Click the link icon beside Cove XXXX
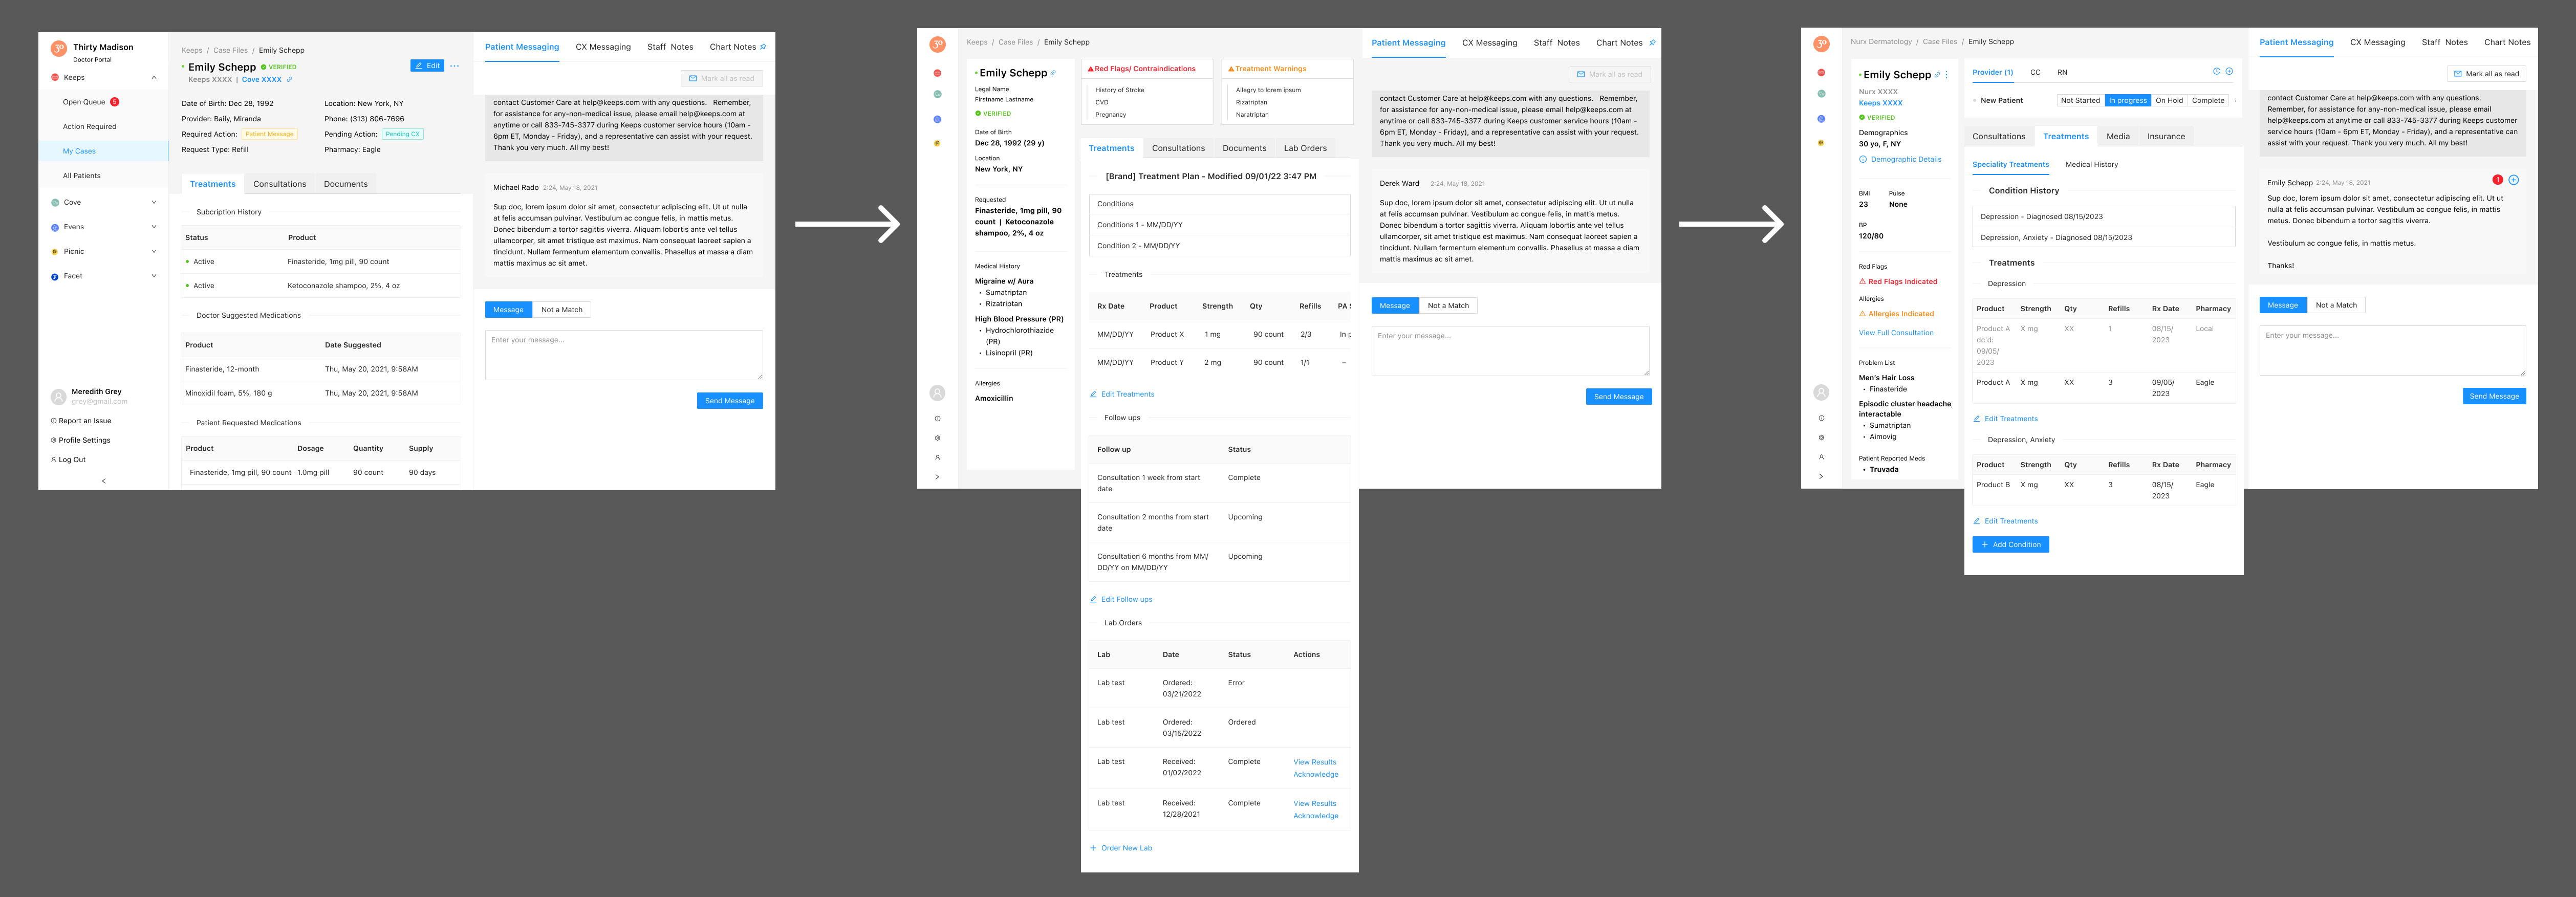 [x=290, y=79]
